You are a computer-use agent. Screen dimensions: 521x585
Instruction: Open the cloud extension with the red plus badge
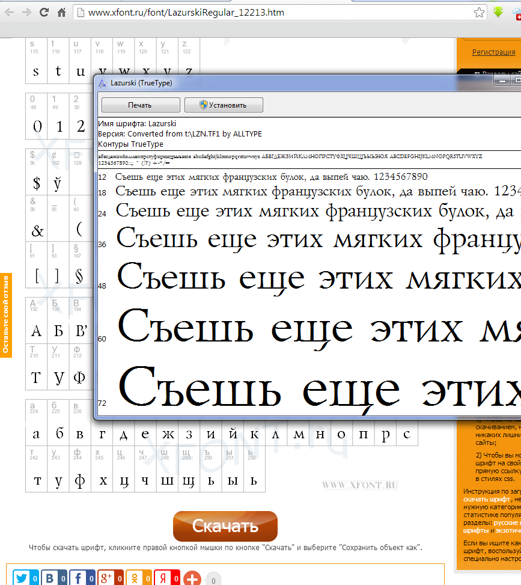click(x=517, y=13)
